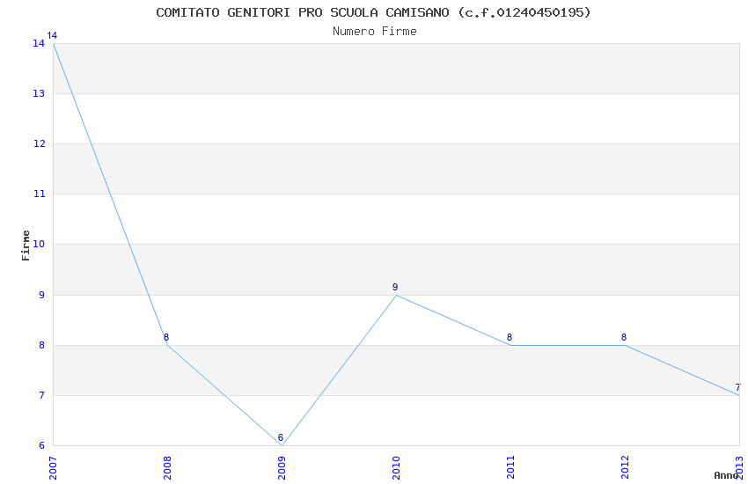This screenshot has height=484, width=748.
Task: Click x-axis year label 2008
Action: click(x=167, y=468)
